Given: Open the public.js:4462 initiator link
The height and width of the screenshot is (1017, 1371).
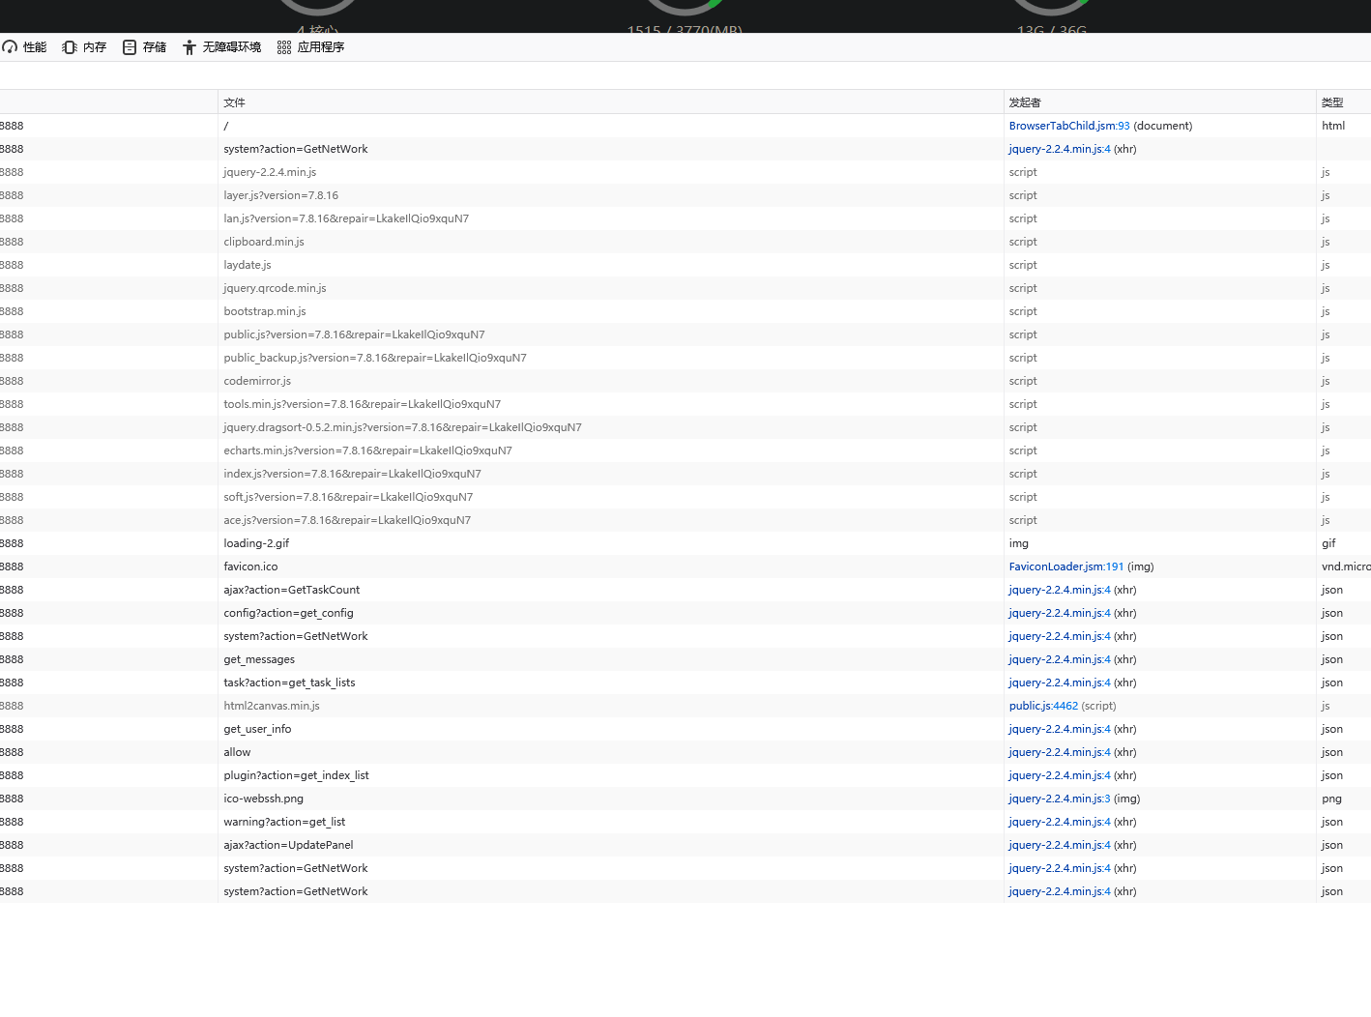Looking at the screenshot, I should click(x=1042, y=706).
